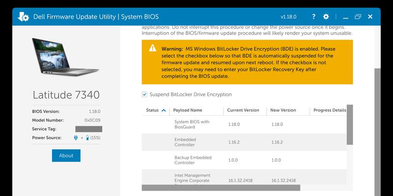The width and height of the screenshot is (393, 196).
Task: Click the battery (15%) percentage text
Action: pyautogui.click(x=95, y=138)
